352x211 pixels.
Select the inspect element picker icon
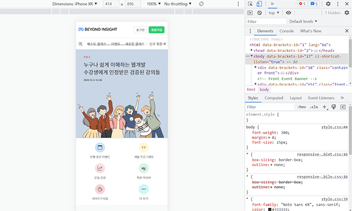click(250, 4)
